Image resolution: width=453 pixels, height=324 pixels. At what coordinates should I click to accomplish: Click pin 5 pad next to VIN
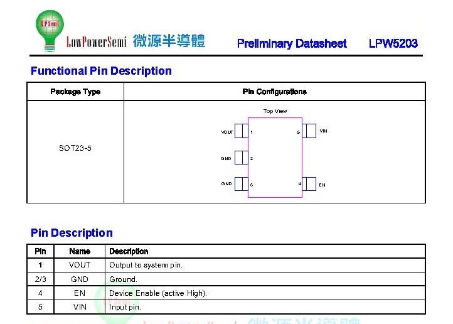point(309,131)
